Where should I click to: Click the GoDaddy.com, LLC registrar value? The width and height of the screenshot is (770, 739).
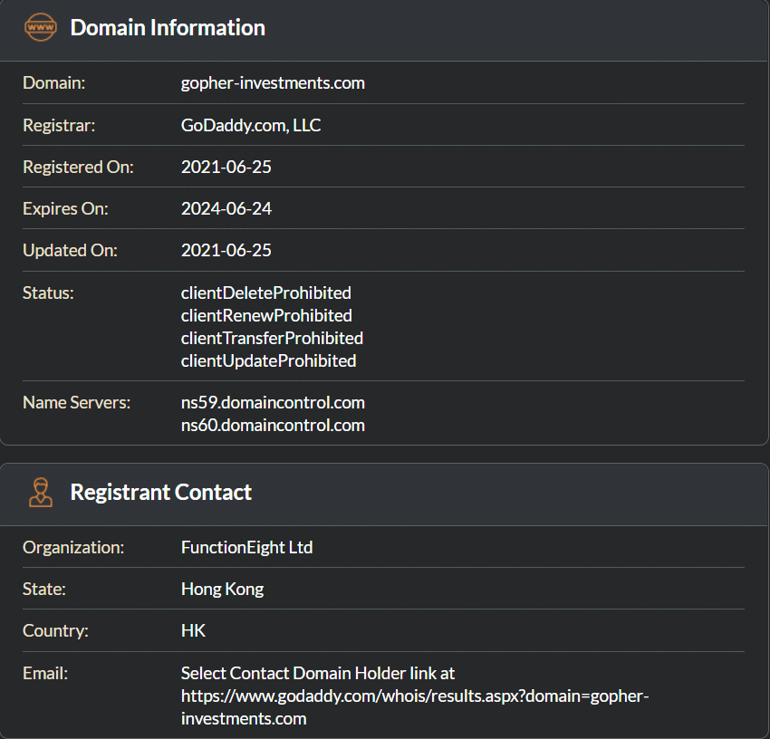tap(251, 125)
